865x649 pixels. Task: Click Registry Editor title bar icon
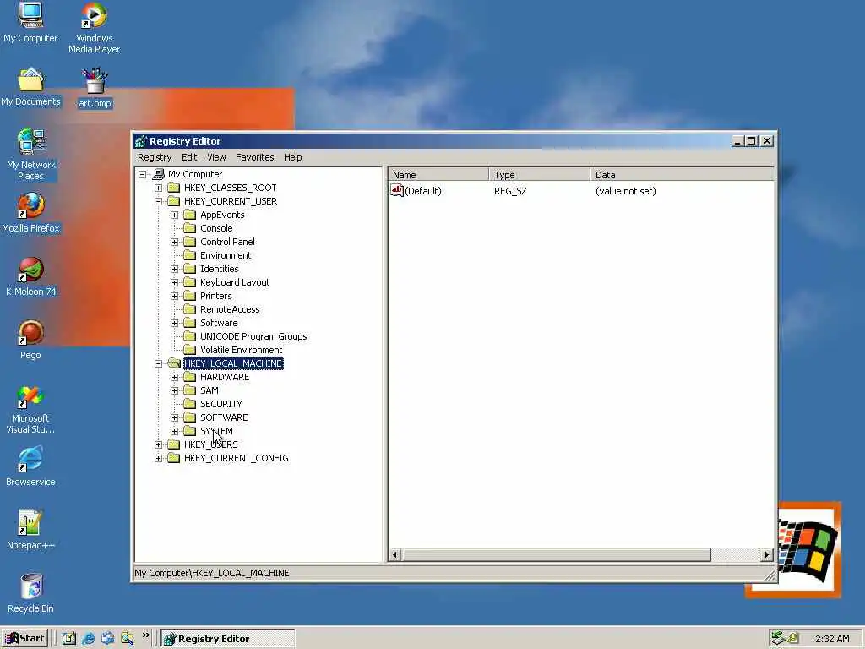(x=141, y=141)
